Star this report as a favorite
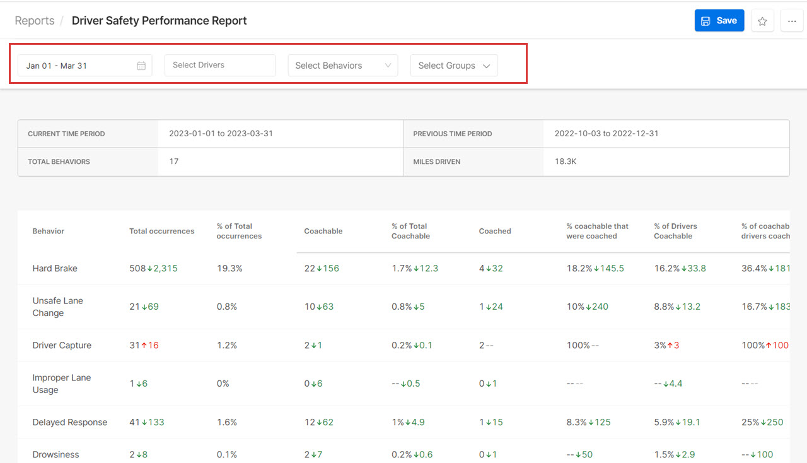 tap(762, 20)
